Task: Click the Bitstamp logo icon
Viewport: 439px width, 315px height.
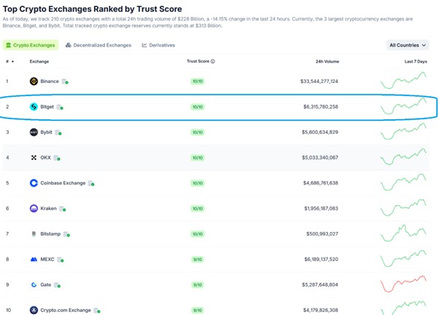Action: tap(34, 234)
